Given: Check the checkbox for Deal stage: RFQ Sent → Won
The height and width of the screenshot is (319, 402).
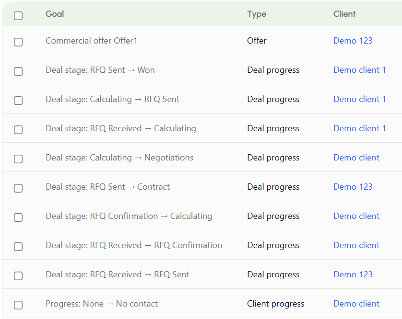Looking at the screenshot, I should pyautogui.click(x=18, y=71).
